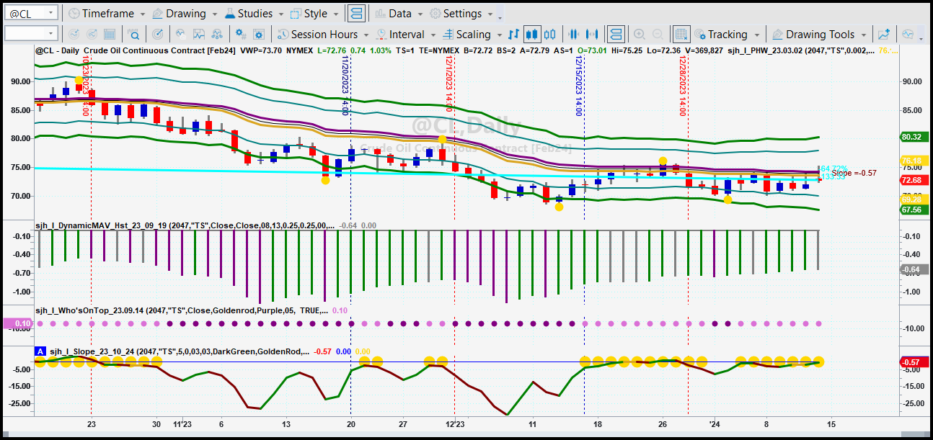This screenshot has height=440, width=933.
Task: Click the Interval toolbar button
Action: pyautogui.click(x=406, y=34)
